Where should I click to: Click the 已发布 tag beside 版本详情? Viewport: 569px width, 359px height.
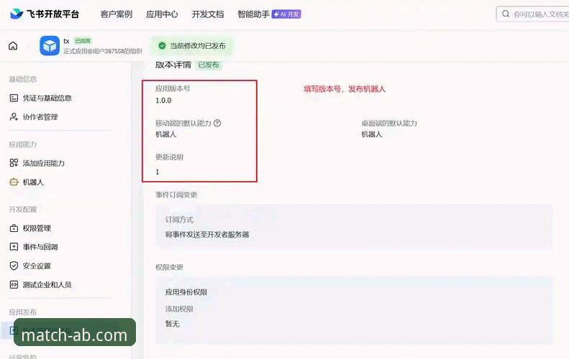pos(209,65)
